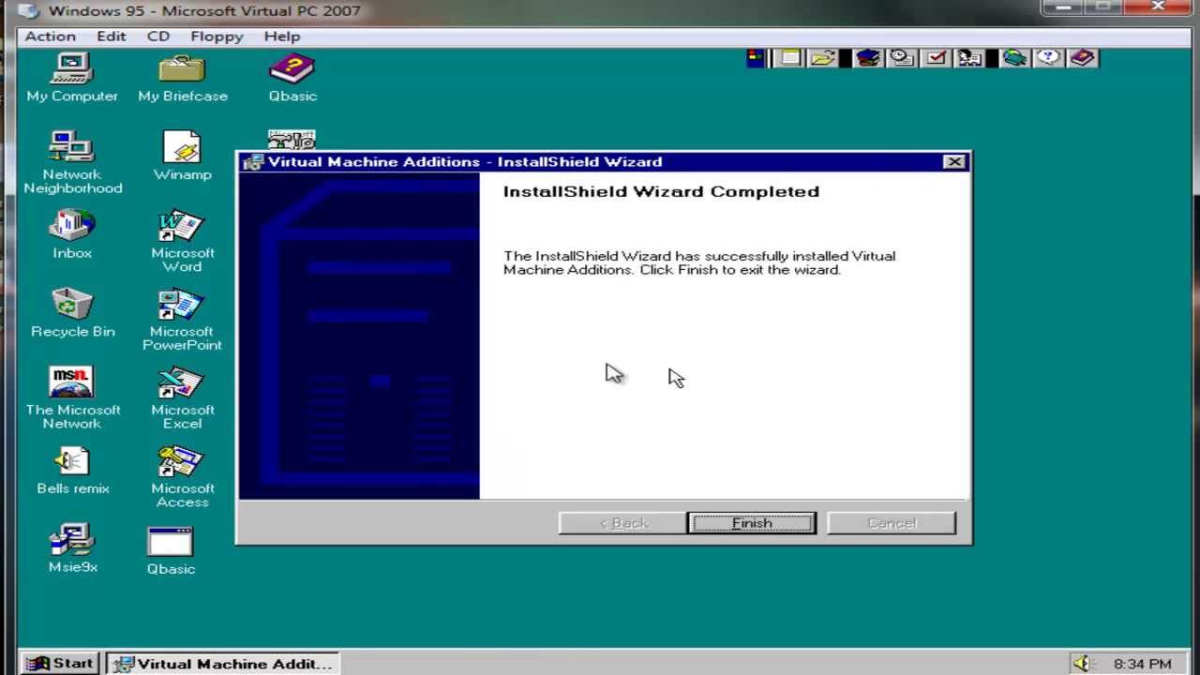Click the purple help book shortcut icon

click(1082, 58)
